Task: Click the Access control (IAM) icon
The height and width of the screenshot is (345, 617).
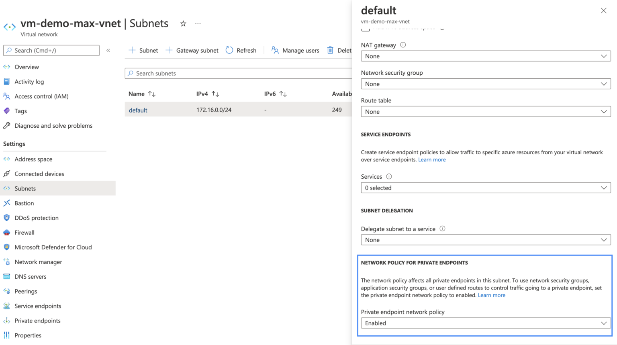Action: click(7, 96)
